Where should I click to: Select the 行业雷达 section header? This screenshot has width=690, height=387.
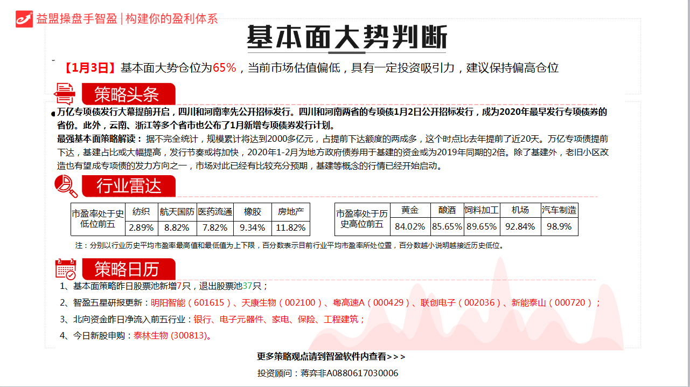128,186
